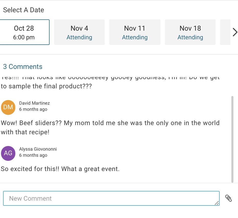Click the timestamp on David Martinez's comment
The height and width of the screenshot is (218, 238).
click(x=33, y=109)
